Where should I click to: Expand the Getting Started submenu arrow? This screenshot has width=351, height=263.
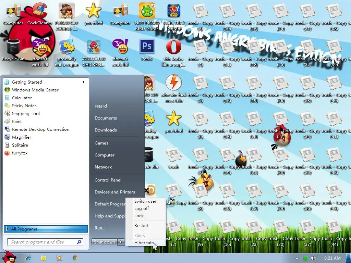point(84,82)
